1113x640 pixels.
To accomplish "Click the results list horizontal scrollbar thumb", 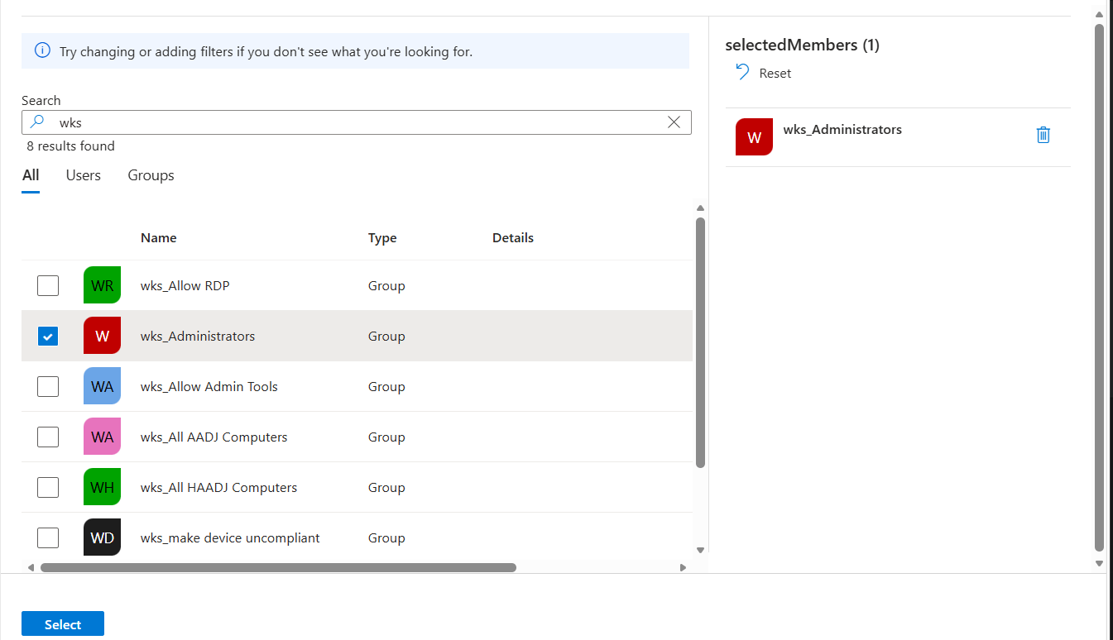I will 278,567.
